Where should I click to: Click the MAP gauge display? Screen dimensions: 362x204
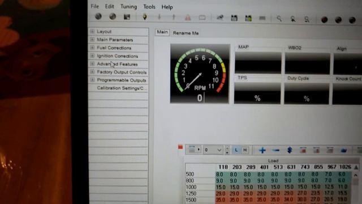pyautogui.click(x=258, y=63)
